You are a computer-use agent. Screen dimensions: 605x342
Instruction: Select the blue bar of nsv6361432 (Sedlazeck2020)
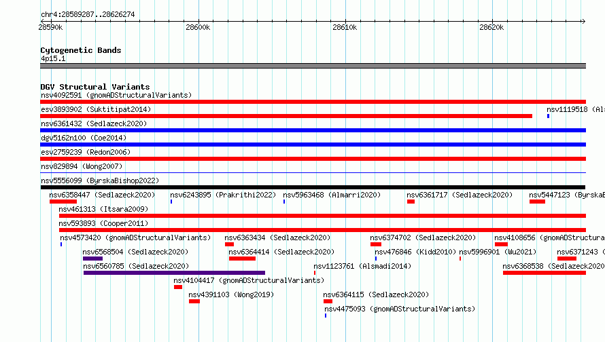click(313, 130)
